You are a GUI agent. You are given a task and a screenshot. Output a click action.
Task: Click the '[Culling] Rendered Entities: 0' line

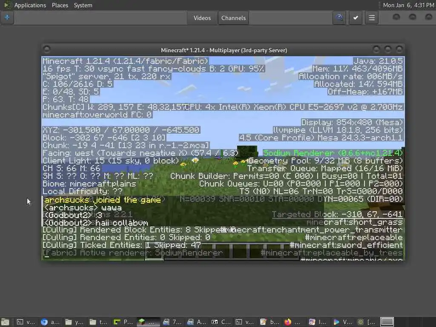[126, 238]
